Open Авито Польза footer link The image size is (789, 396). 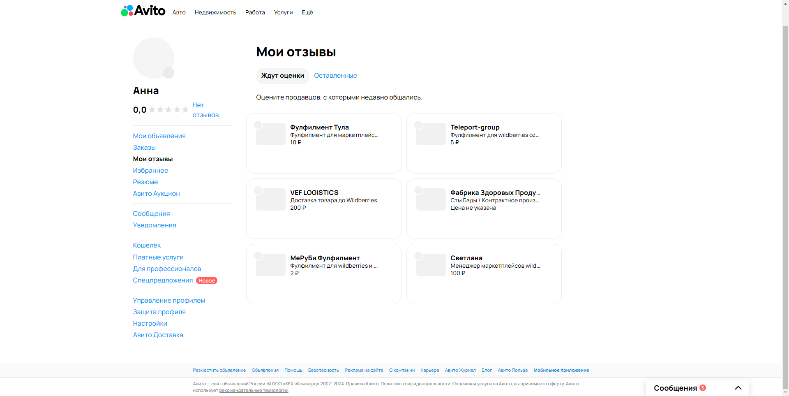[x=513, y=371]
